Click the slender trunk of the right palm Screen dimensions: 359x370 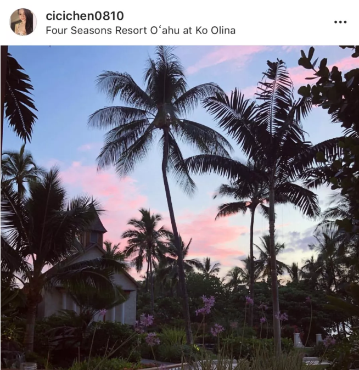(x=274, y=271)
